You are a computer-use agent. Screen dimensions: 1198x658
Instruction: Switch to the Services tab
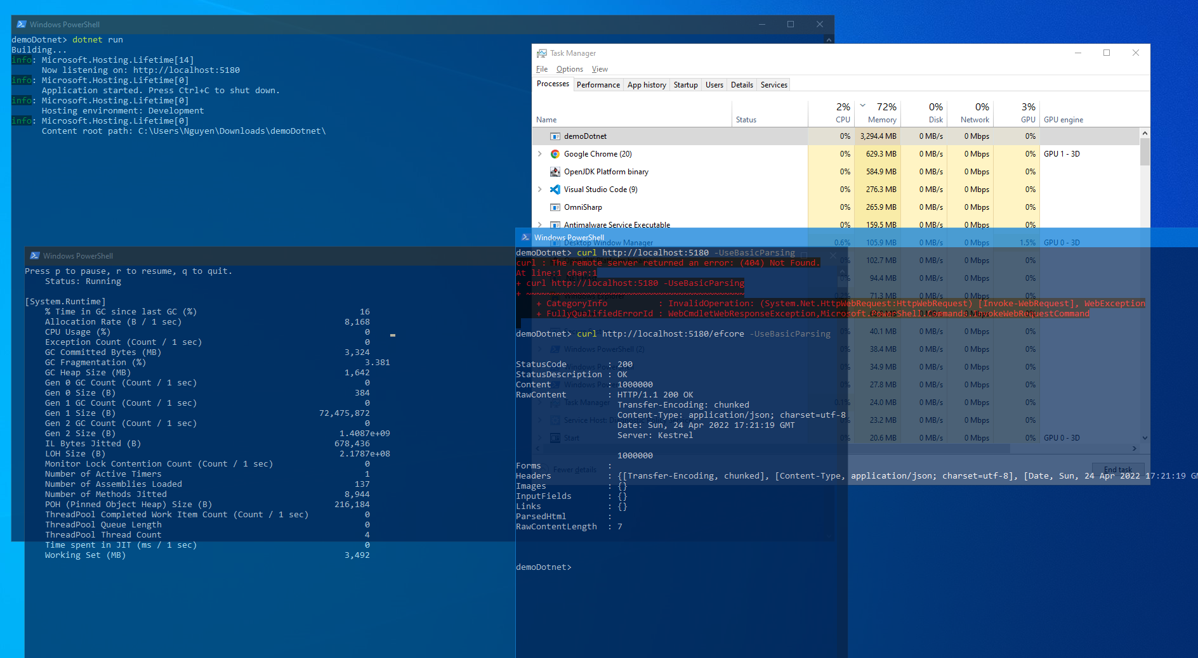(x=773, y=84)
